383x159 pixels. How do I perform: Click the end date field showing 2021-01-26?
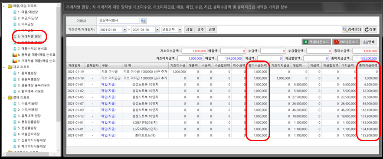(143, 29)
